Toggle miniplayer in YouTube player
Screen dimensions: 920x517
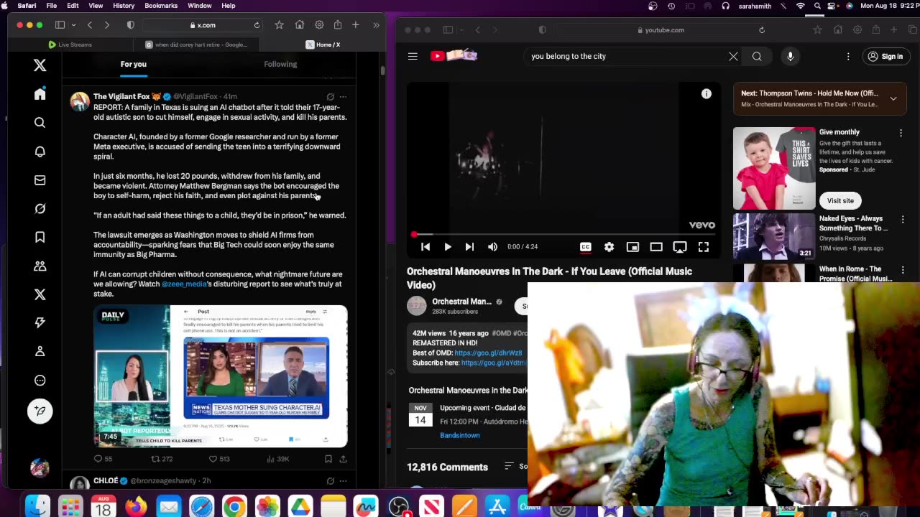click(632, 247)
